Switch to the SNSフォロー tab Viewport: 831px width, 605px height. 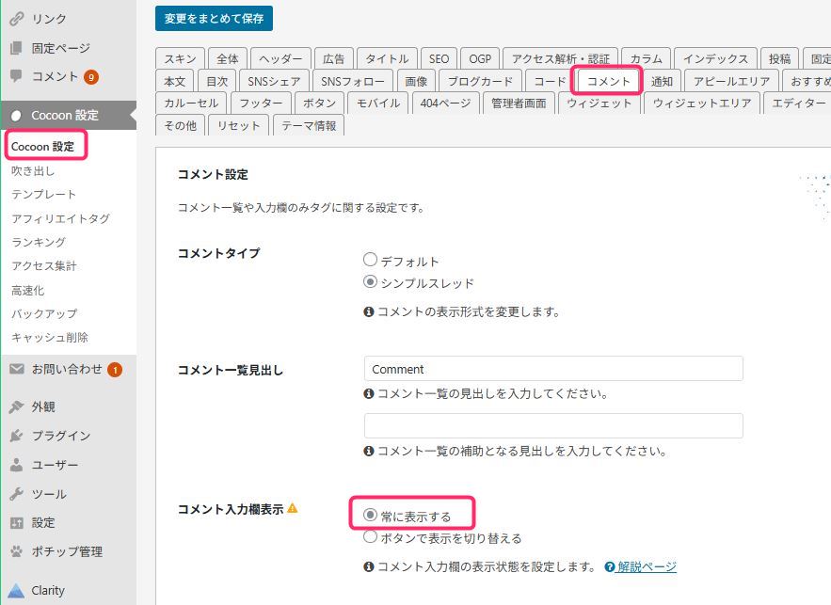[x=352, y=81]
